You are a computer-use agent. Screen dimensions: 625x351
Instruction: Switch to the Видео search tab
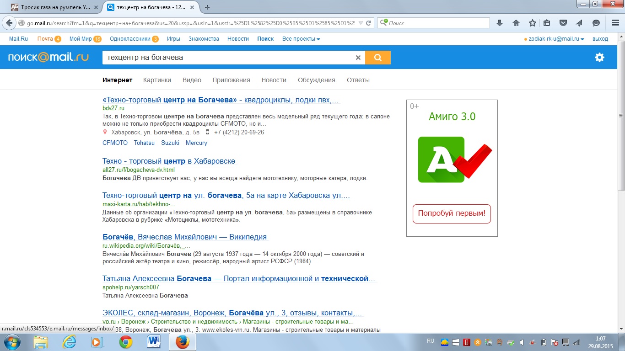click(192, 80)
